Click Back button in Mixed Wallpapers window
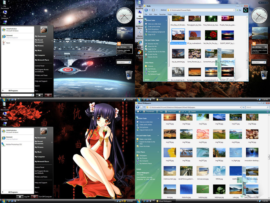The image size is (270, 203). tap(138, 107)
